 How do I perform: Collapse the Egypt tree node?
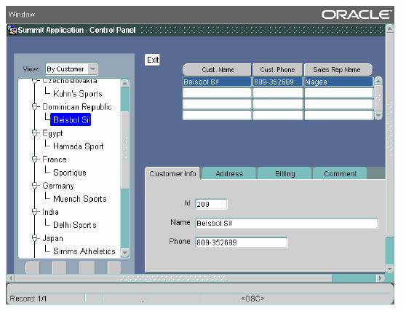[35, 133]
